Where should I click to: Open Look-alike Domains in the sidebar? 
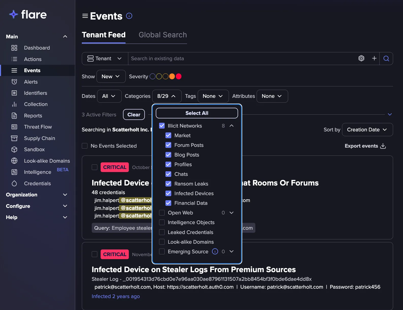(47, 161)
